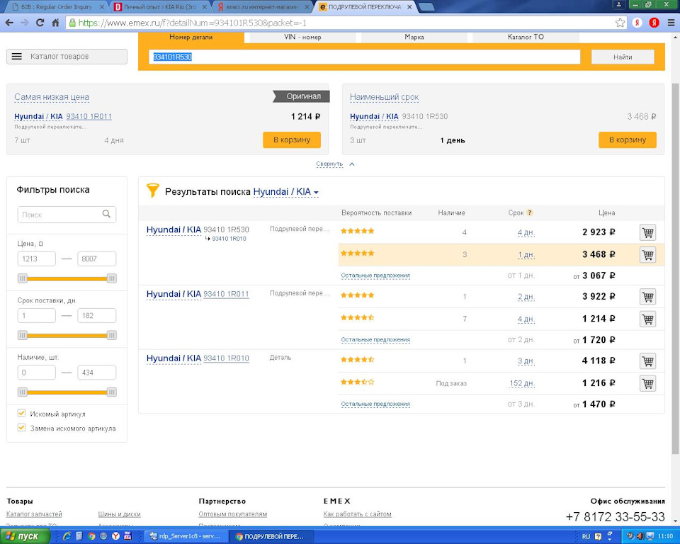Open the red Yandex extension beside the menu
Image resolution: width=680 pixels, height=544 pixels.
click(654, 23)
